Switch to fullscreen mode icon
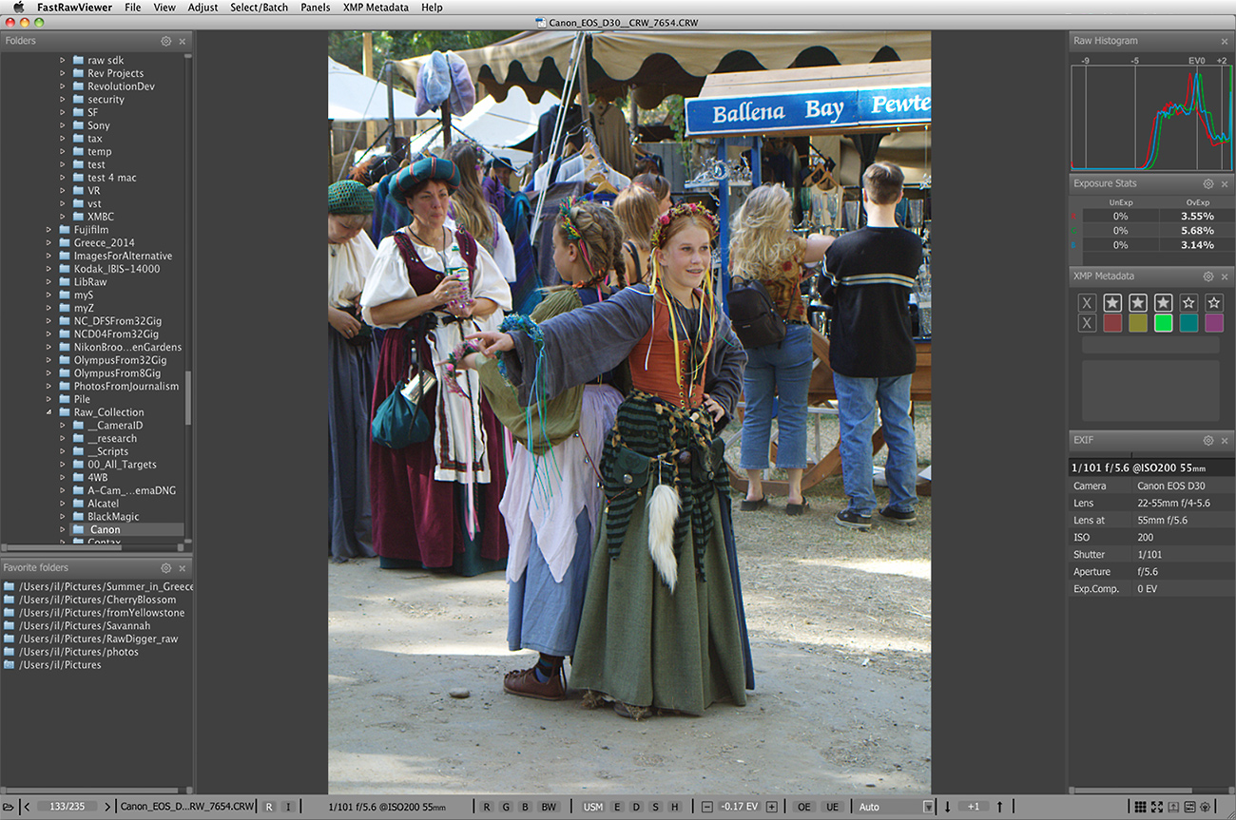 (x=1157, y=807)
